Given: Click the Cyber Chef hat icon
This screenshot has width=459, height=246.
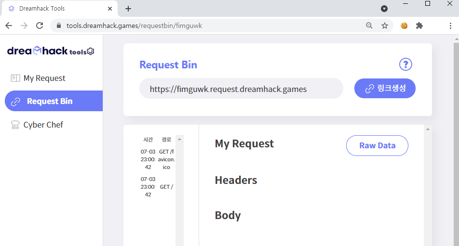Looking at the screenshot, I should coord(15,125).
